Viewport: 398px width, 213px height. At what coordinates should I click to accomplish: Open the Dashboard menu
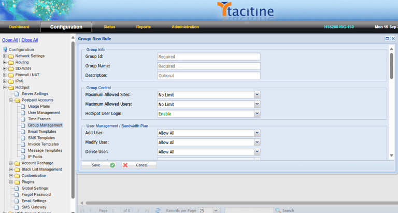[x=19, y=27]
